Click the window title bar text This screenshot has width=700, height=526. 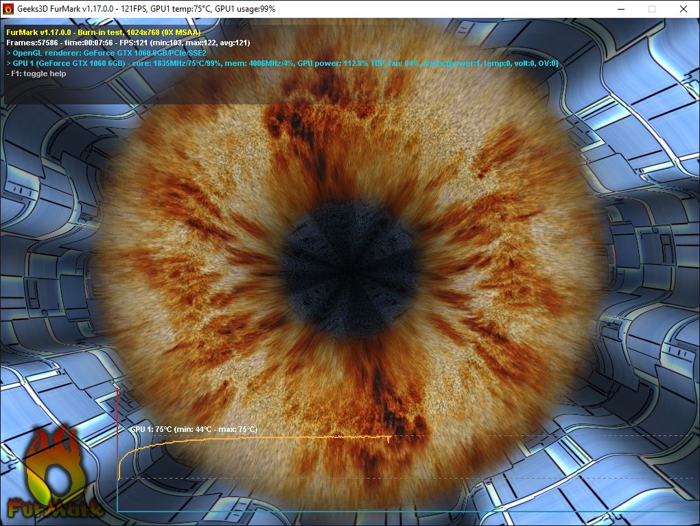(x=146, y=9)
